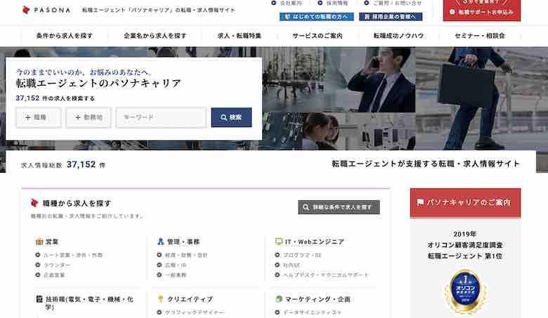
Task: Click the PASONA logo
Action: 46,10
